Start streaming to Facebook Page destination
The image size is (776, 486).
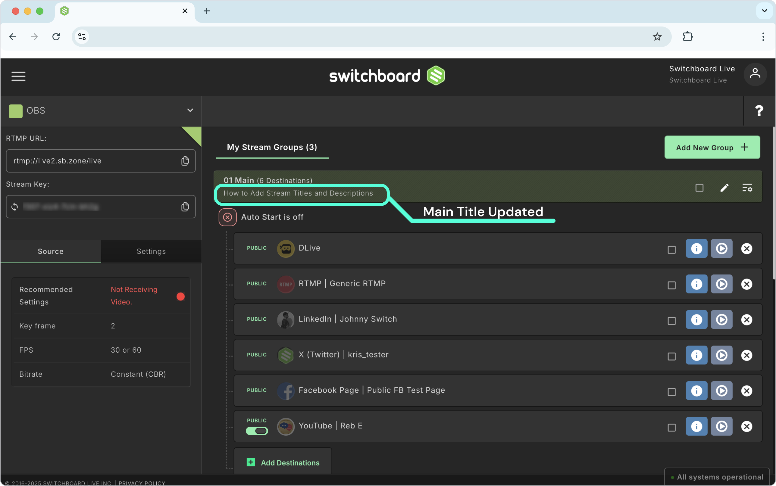[x=722, y=391]
